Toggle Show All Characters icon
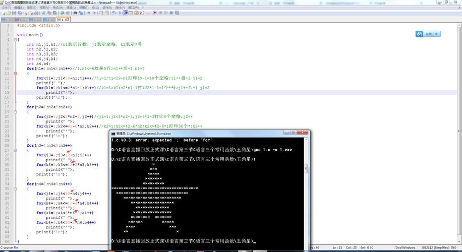The image size is (462, 252). click(x=120, y=13)
